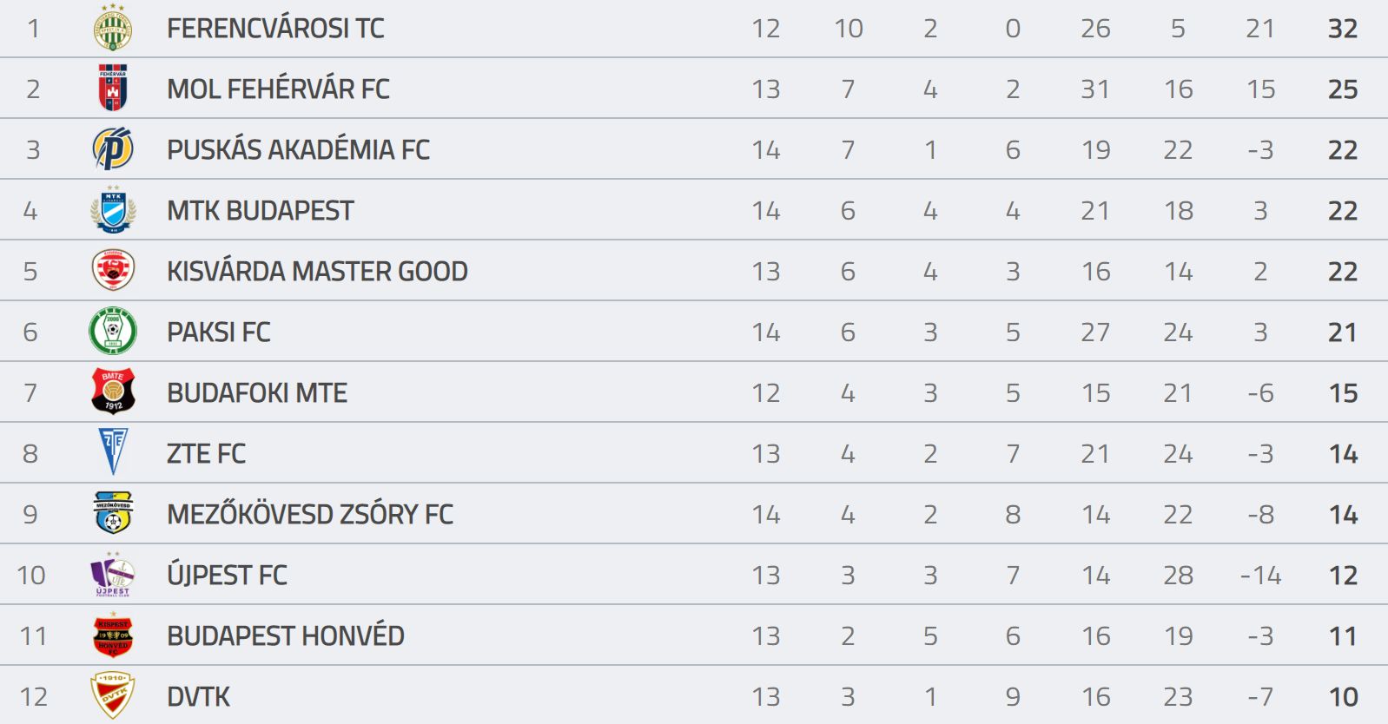Select the BUDAPEST HONVÉD team name

286,635
